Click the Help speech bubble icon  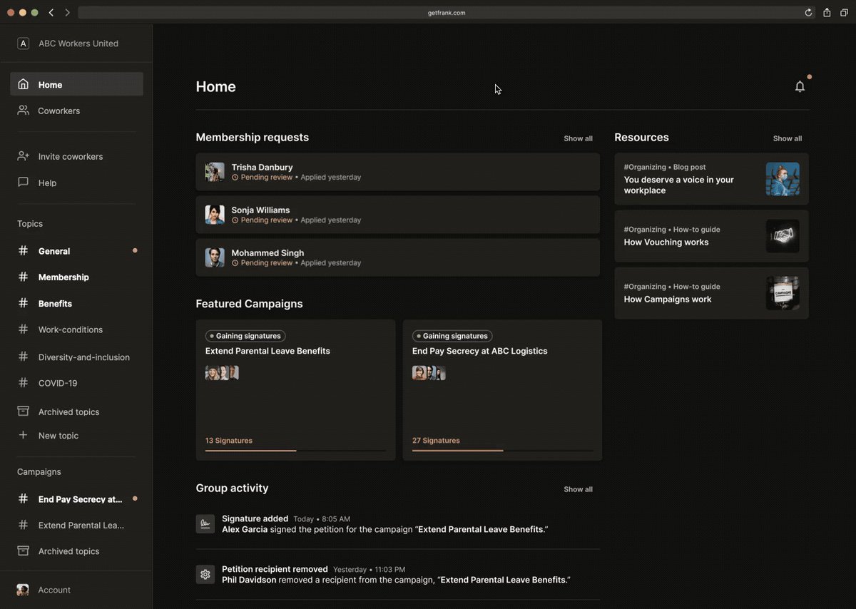click(24, 183)
